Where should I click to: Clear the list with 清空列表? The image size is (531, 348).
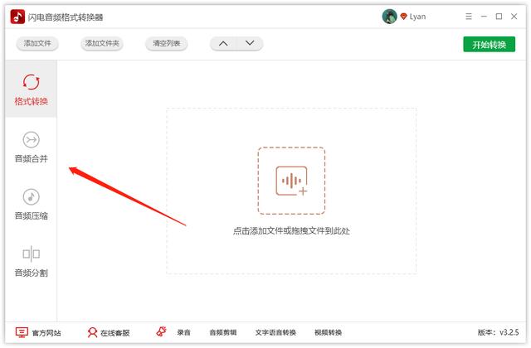[x=166, y=43]
